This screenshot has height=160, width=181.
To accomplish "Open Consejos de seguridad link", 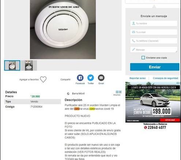I will coord(166,78).
